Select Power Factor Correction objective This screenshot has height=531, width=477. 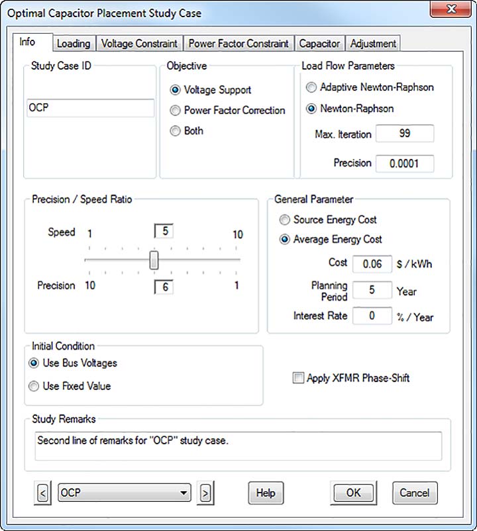(x=176, y=111)
